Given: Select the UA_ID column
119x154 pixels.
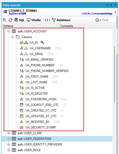Looking at the screenshot, I should 34,42.
